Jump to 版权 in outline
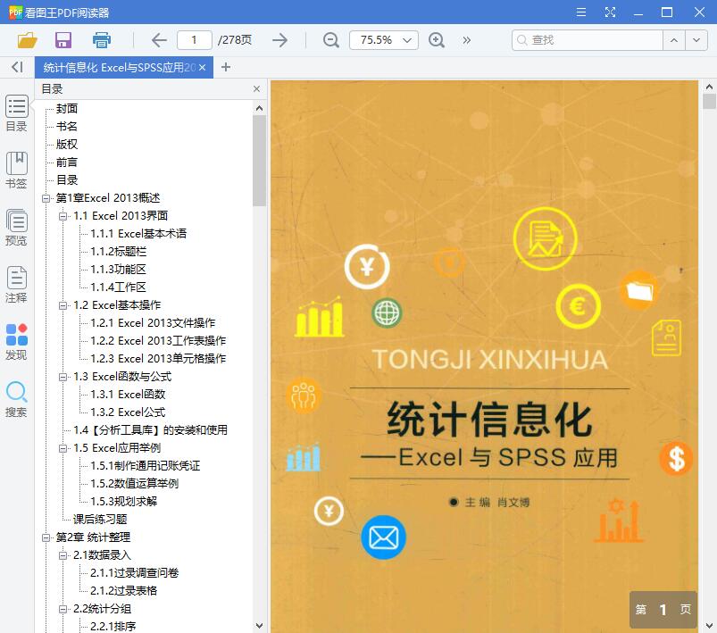The image size is (717, 633). click(67, 144)
